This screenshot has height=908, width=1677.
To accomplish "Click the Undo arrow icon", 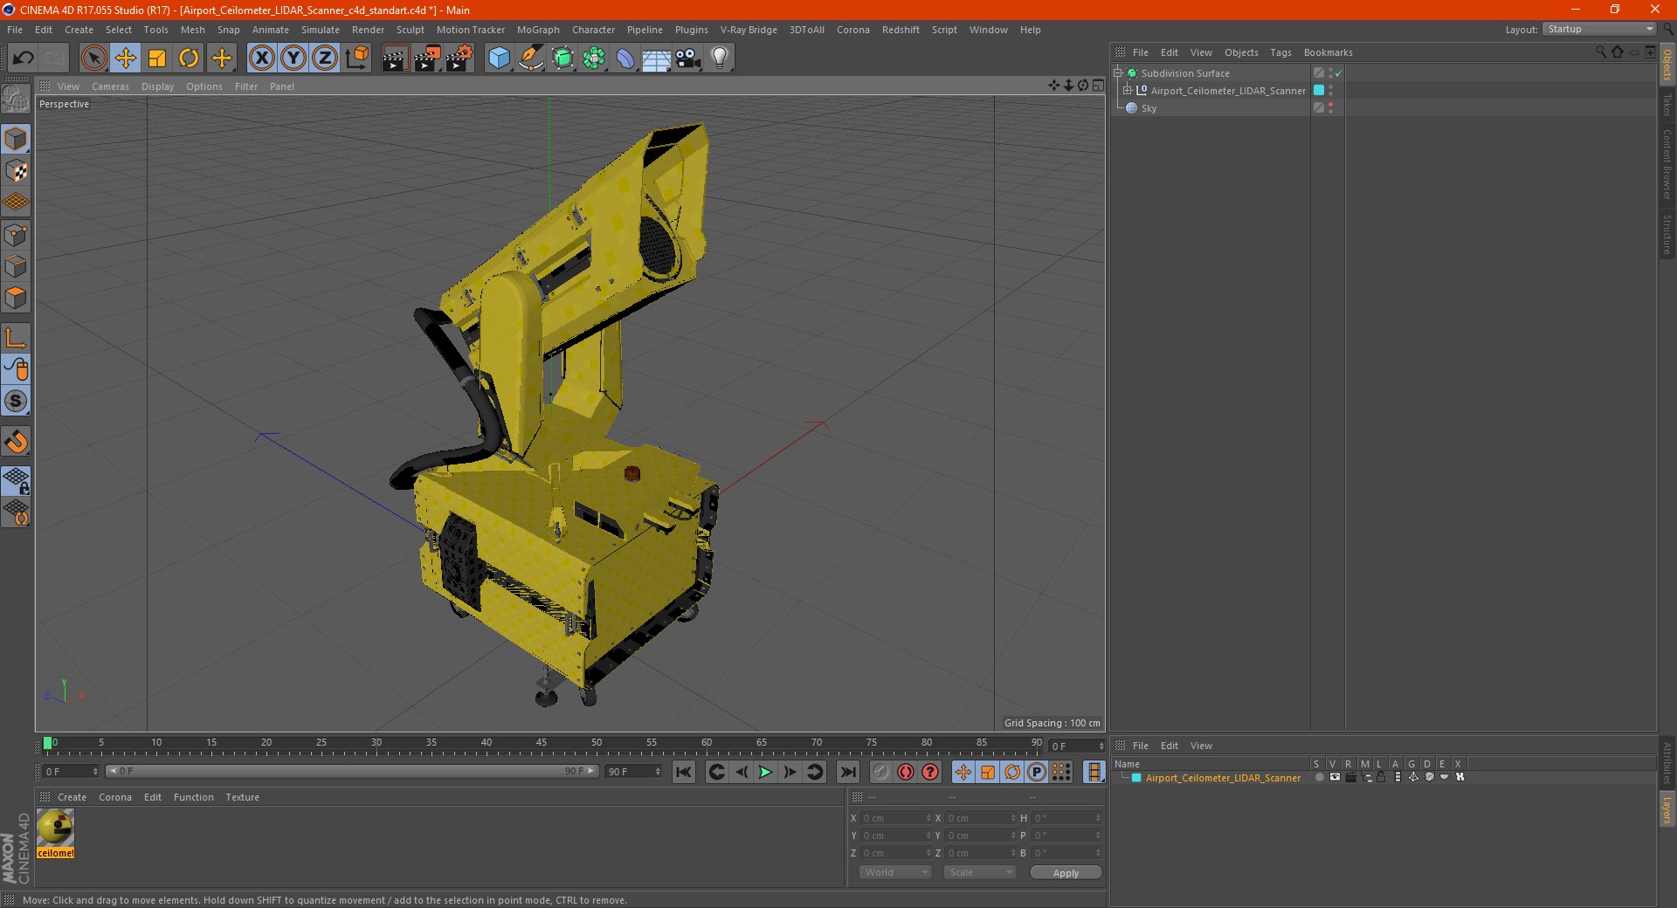I will point(24,58).
